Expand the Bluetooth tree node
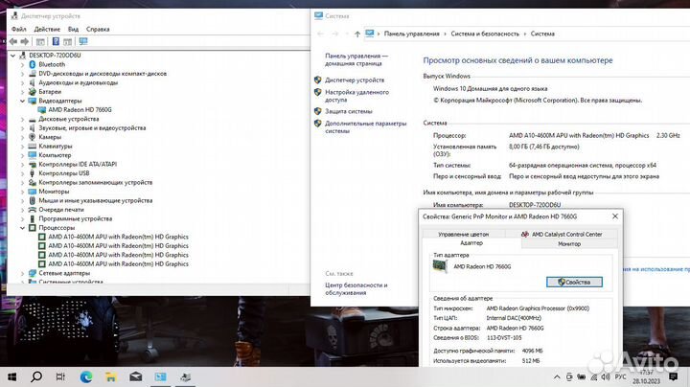Image resolution: width=690 pixels, height=387 pixels. coord(22,64)
